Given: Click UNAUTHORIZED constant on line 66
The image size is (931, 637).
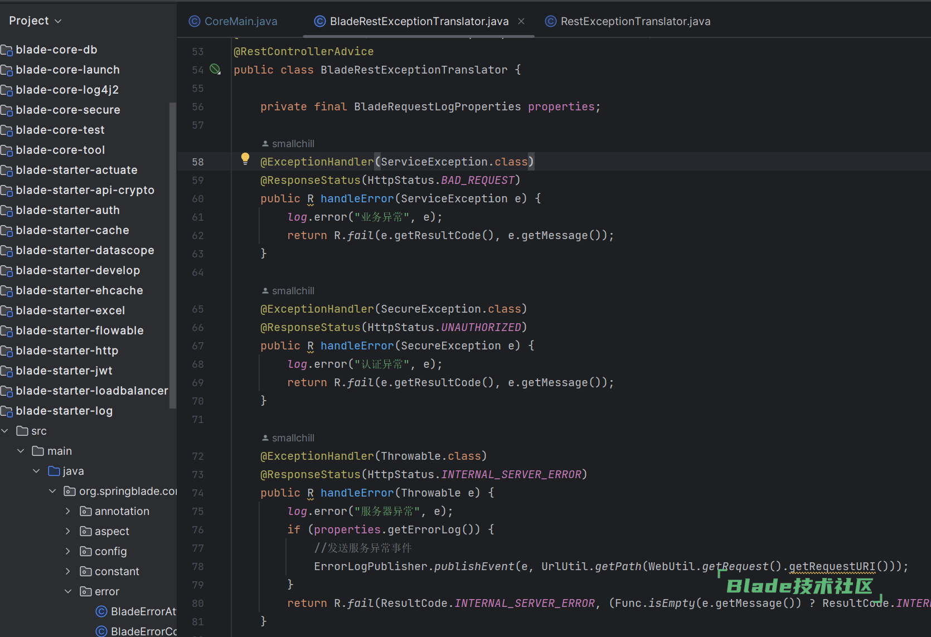Looking at the screenshot, I should pyautogui.click(x=481, y=328).
